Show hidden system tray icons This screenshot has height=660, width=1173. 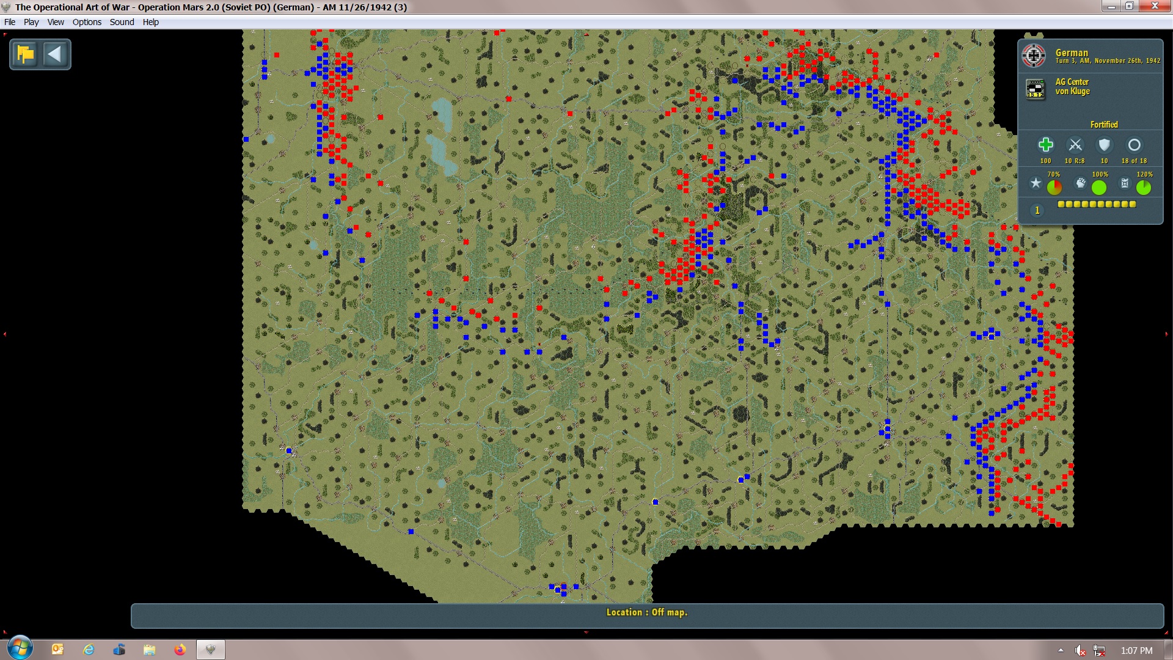click(x=1061, y=650)
